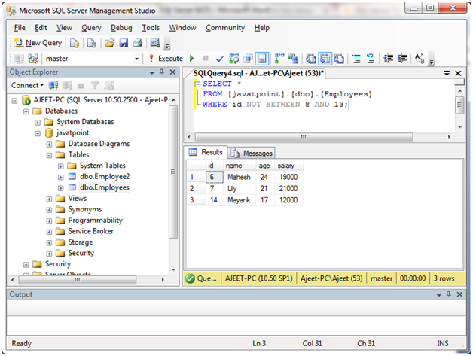
Task: Click Specify Values for Template Parameters icon
Action: click(420, 59)
